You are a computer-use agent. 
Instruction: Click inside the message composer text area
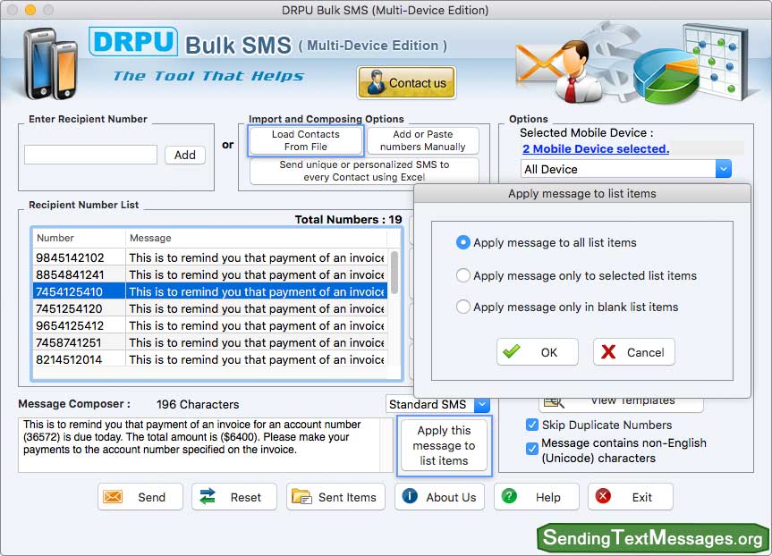(x=199, y=444)
